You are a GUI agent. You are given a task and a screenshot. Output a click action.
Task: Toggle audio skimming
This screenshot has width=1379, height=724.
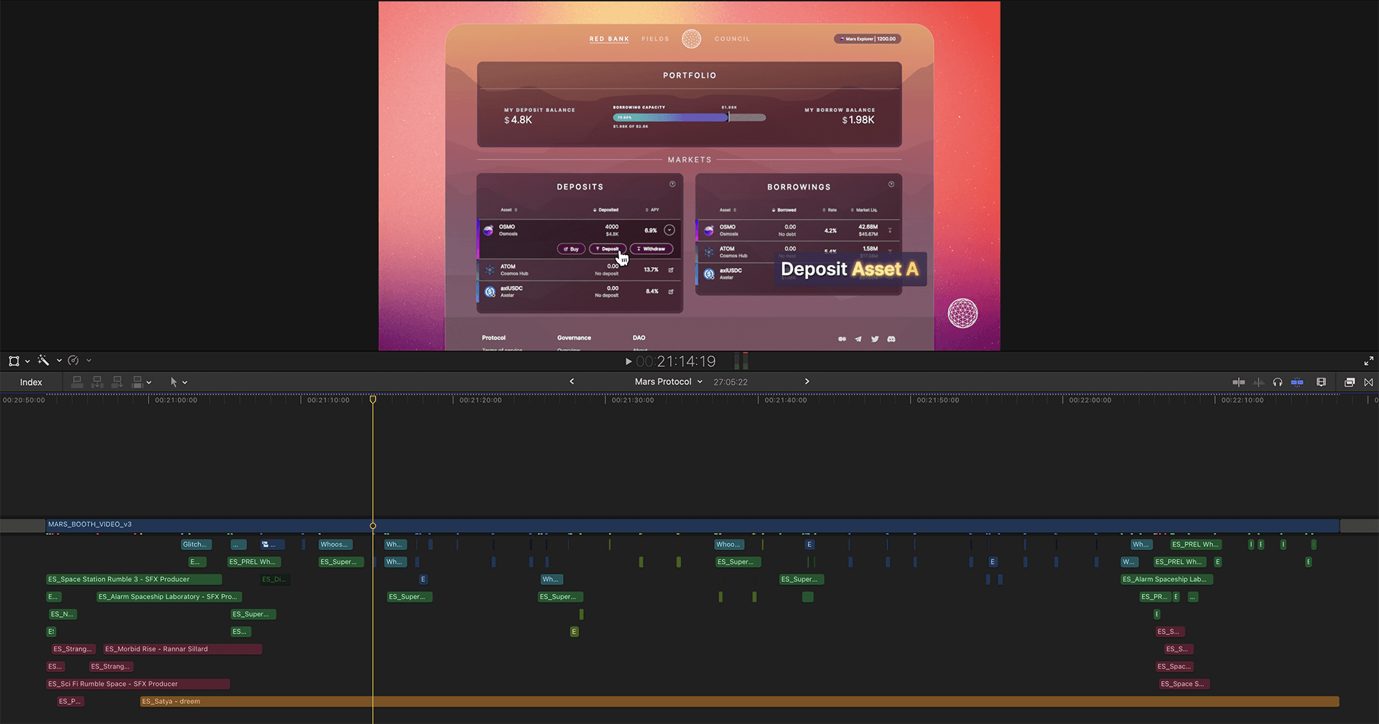(1258, 382)
